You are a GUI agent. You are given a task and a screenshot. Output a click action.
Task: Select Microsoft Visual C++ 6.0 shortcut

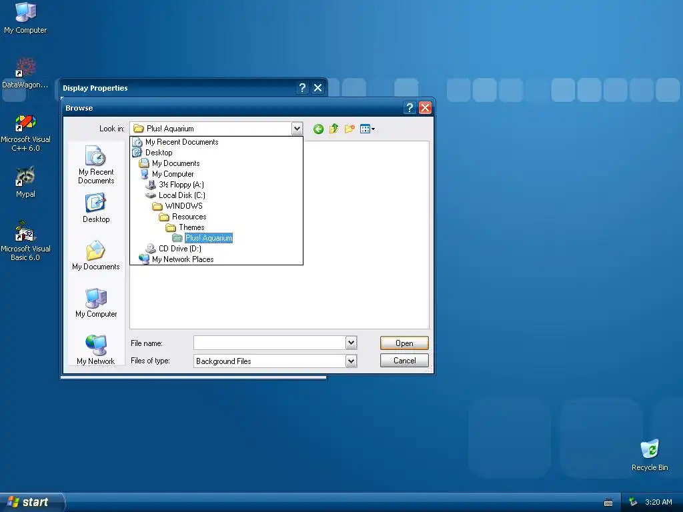click(25, 133)
